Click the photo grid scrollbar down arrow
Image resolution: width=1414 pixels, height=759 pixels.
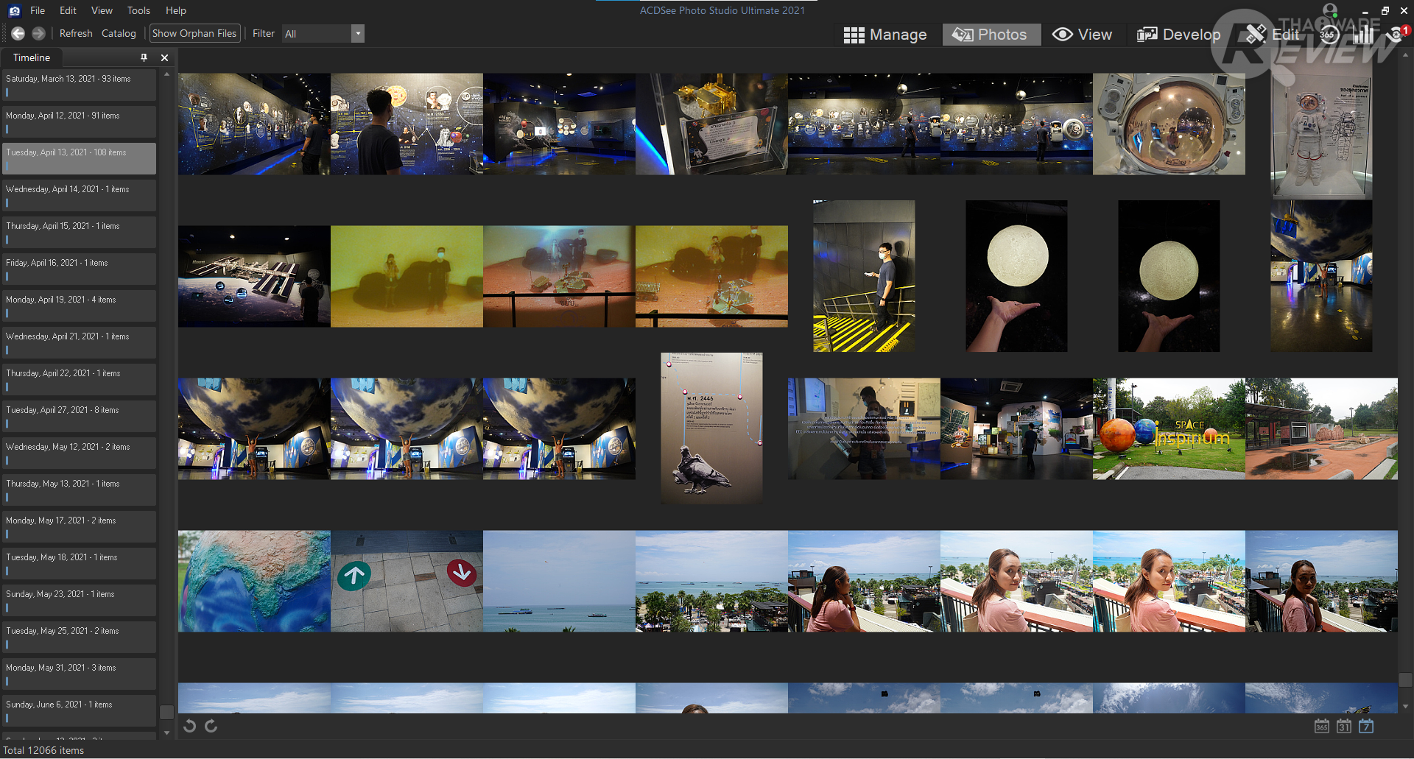point(1405,707)
